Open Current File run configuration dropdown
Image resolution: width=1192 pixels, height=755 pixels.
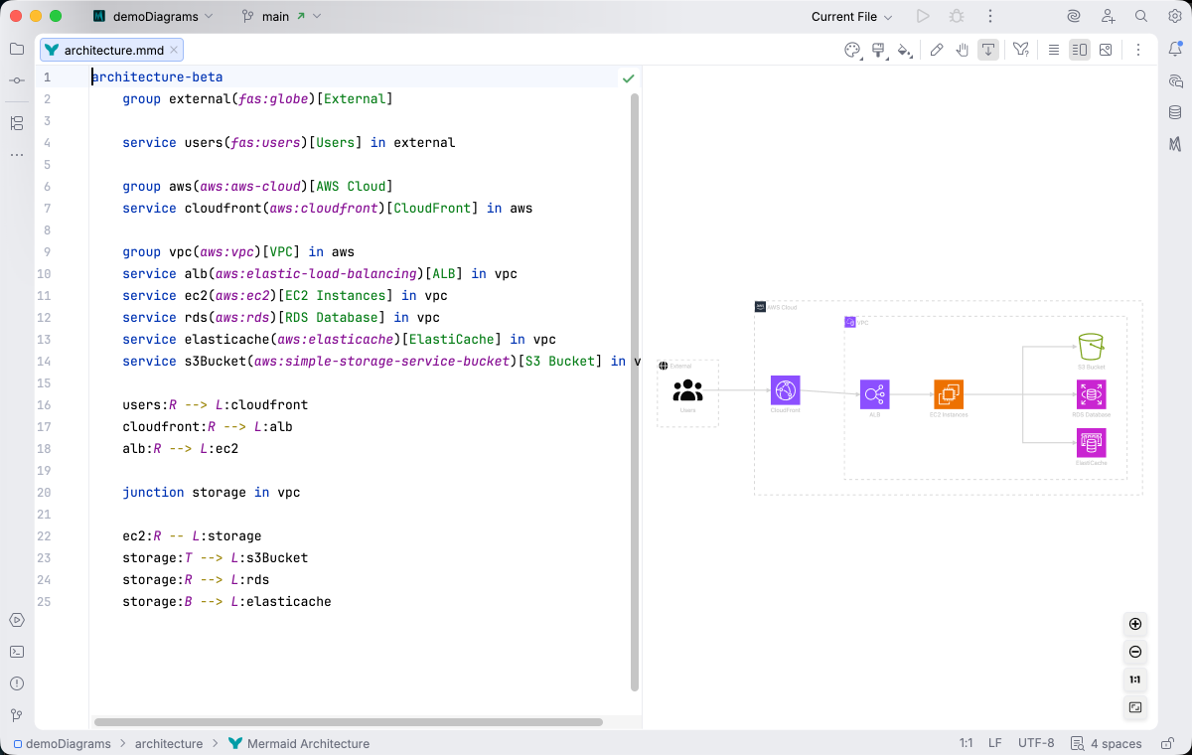[x=851, y=17]
